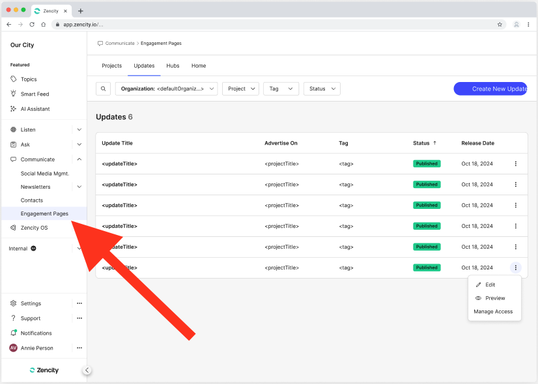Click the search magnifier icon button
Image resolution: width=538 pixels, height=384 pixels.
click(103, 89)
